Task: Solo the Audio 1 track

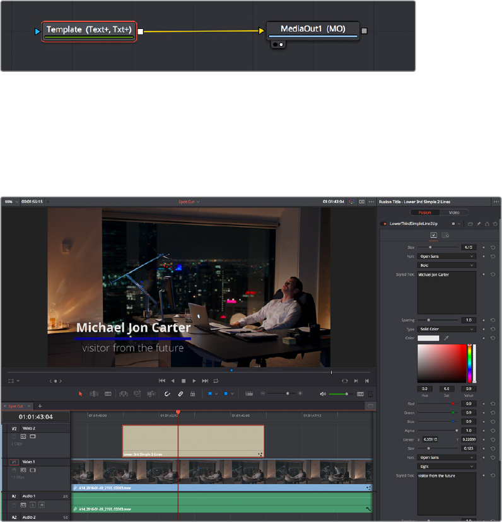Action: pyautogui.click(x=33, y=505)
